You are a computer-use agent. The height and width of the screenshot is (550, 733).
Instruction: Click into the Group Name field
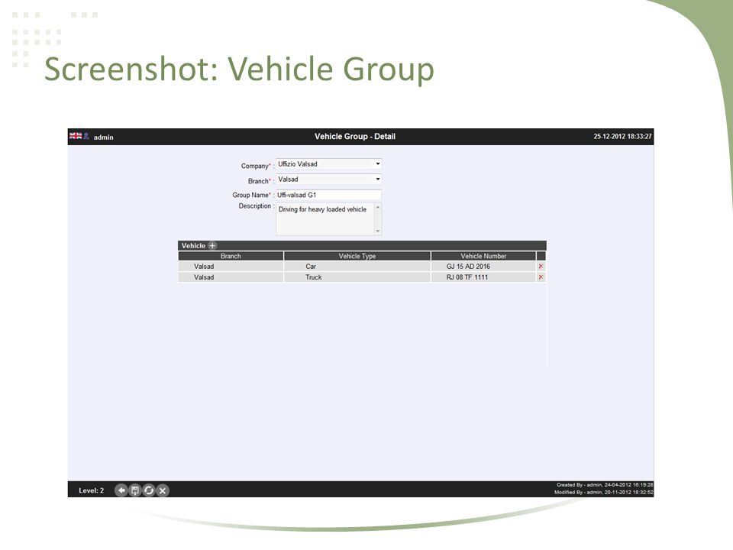(328, 195)
